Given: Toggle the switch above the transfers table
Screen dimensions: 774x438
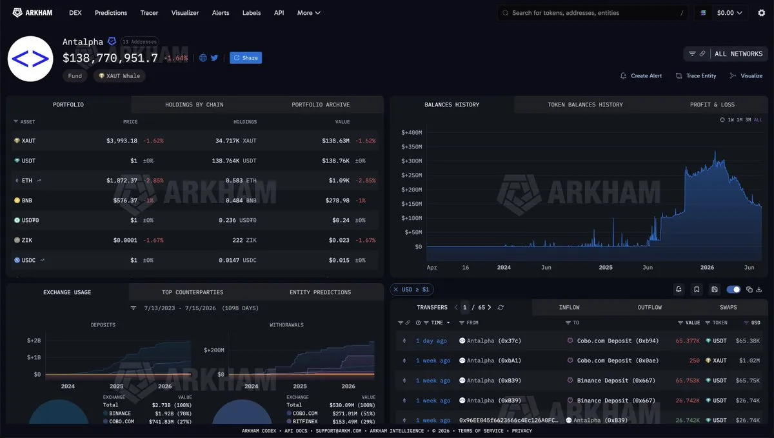Looking at the screenshot, I should (733, 290).
